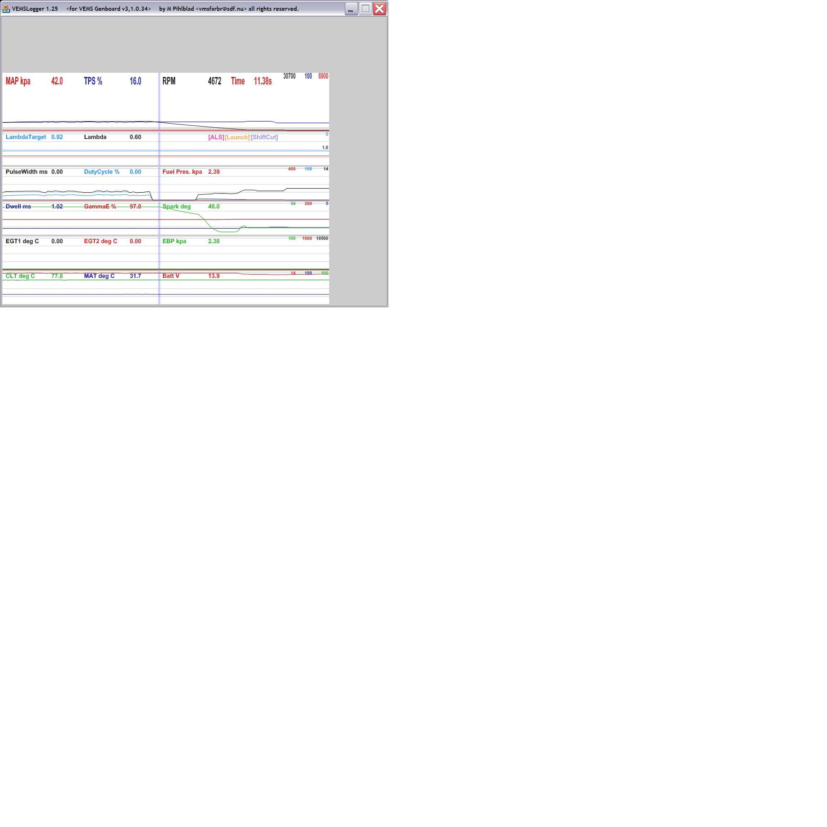Screen dimensions: 827x827
Task: Click the fuel pressure value 2.39
Action: click(x=214, y=172)
